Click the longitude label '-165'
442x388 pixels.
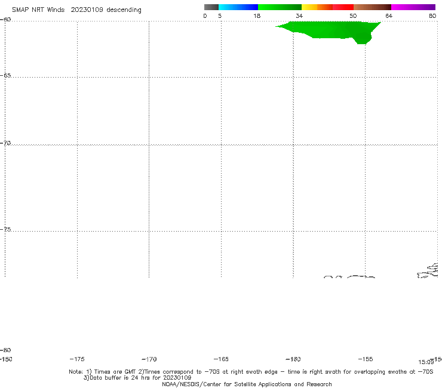(221, 359)
